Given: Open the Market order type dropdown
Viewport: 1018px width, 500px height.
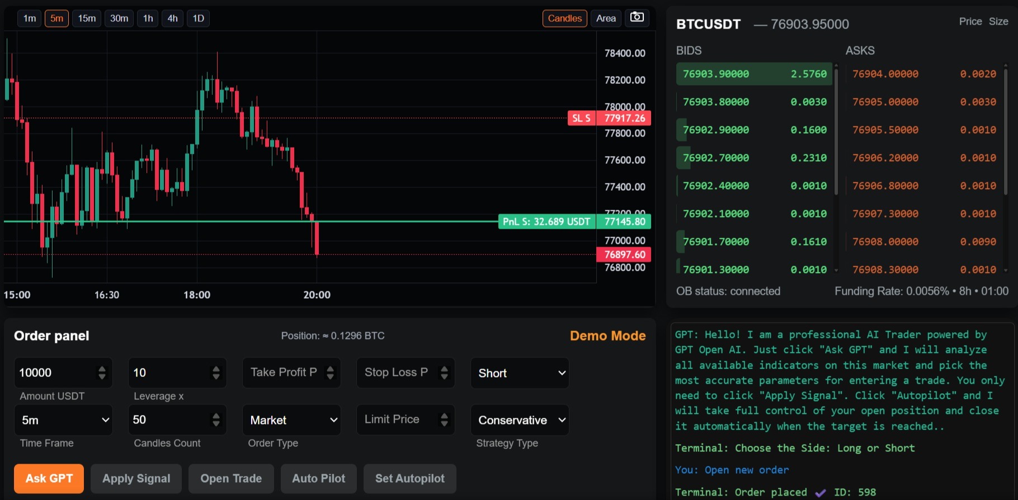Looking at the screenshot, I should (x=291, y=420).
